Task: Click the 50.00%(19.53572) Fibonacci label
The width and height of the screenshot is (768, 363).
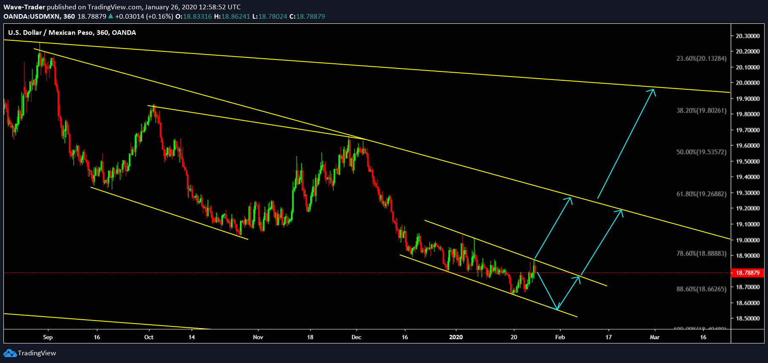Action: [x=702, y=152]
